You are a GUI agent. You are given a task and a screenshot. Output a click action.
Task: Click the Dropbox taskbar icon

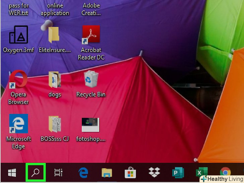coord(154,173)
